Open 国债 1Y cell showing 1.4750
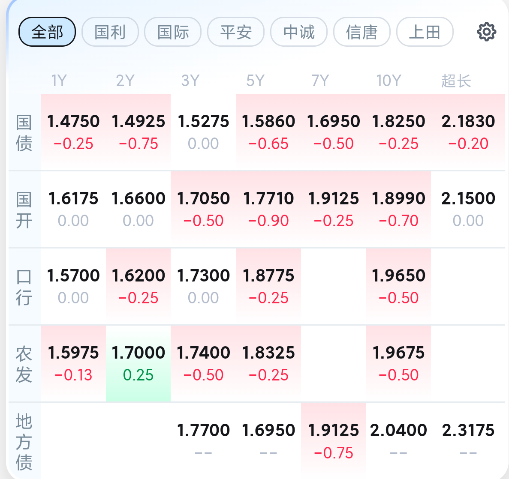The width and height of the screenshot is (509, 479). point(73,132)
